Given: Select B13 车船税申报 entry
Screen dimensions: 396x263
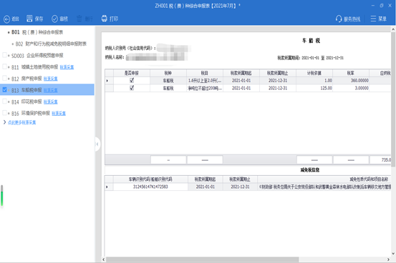Looking at the screenshot, I should click(26, 90).
